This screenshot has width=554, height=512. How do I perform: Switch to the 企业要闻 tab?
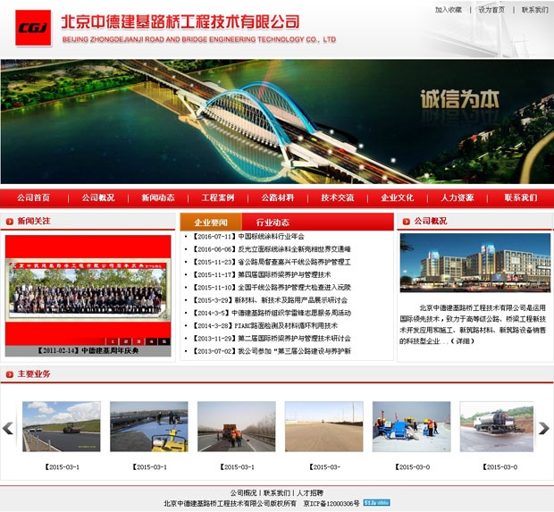pyautogui.click(x=211, y=222)
